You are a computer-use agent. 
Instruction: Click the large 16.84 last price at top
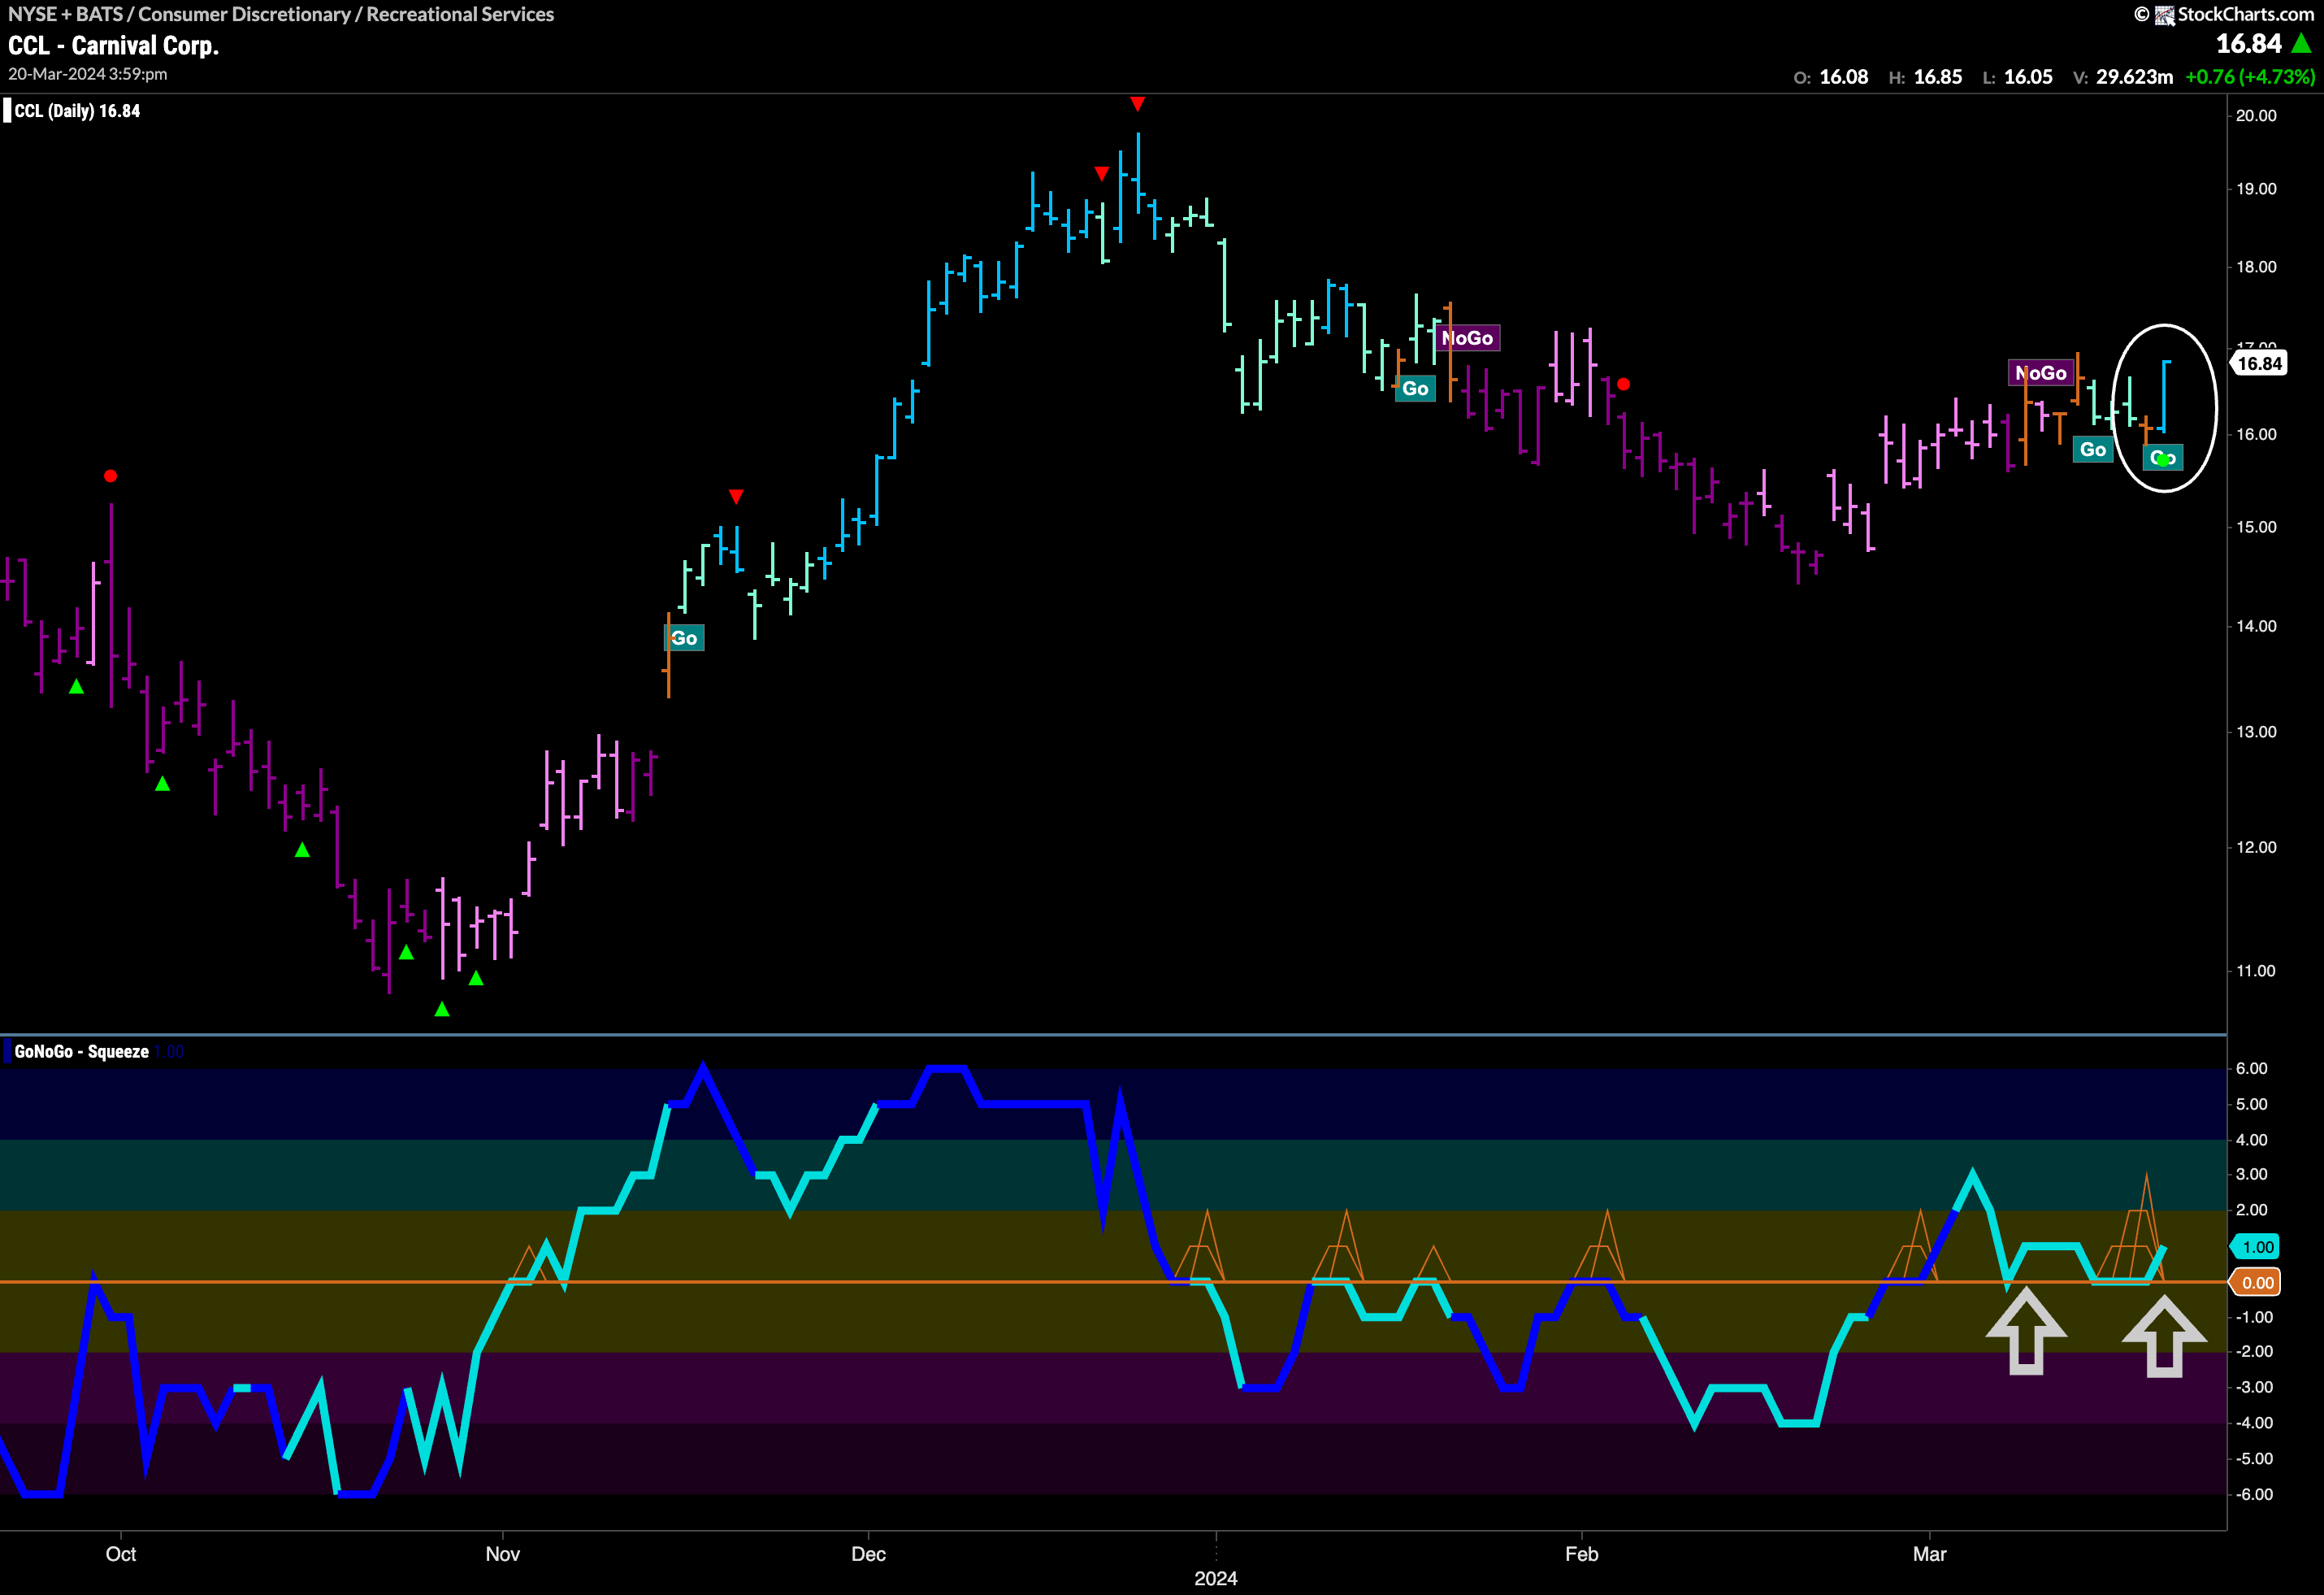(x=2249, y=44)
